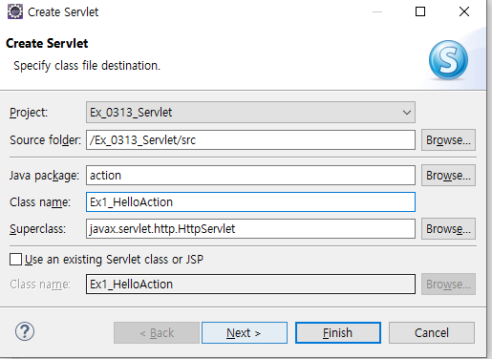Browse for the Superclass
492x359 pixels.
(448, 229)
